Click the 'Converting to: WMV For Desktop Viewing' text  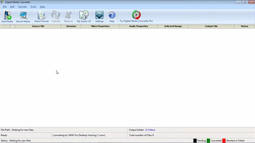pyautogui.click(x=79, y=135)
